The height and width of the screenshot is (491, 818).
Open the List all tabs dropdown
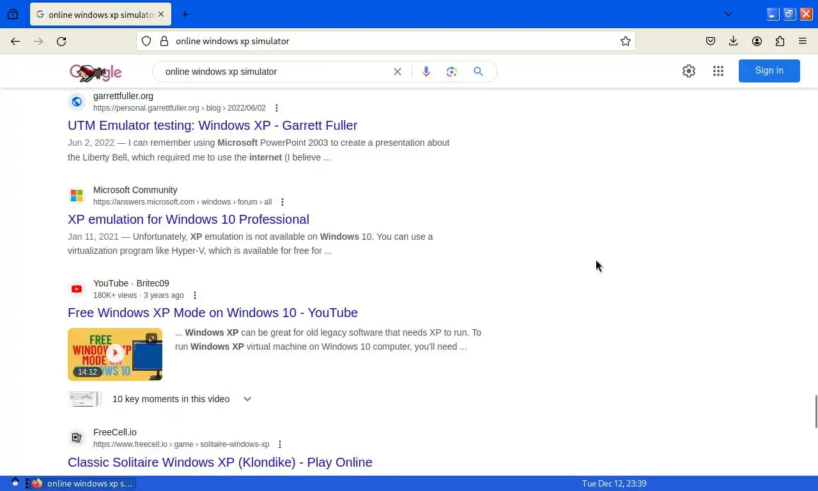click(x=728, y=14)
